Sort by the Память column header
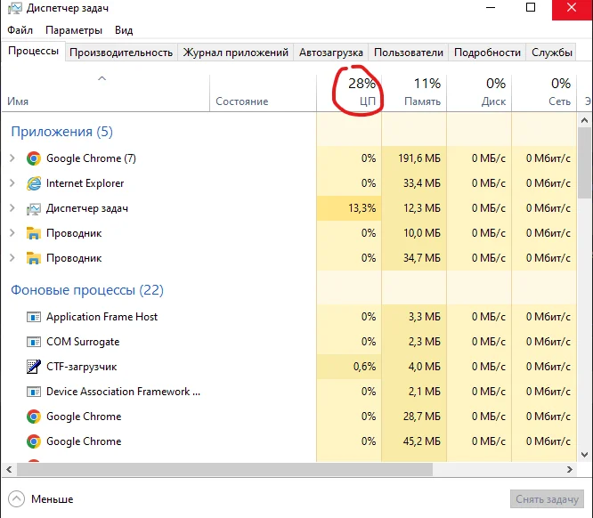This screenshot has height=518, width=593. click(422, 93)
